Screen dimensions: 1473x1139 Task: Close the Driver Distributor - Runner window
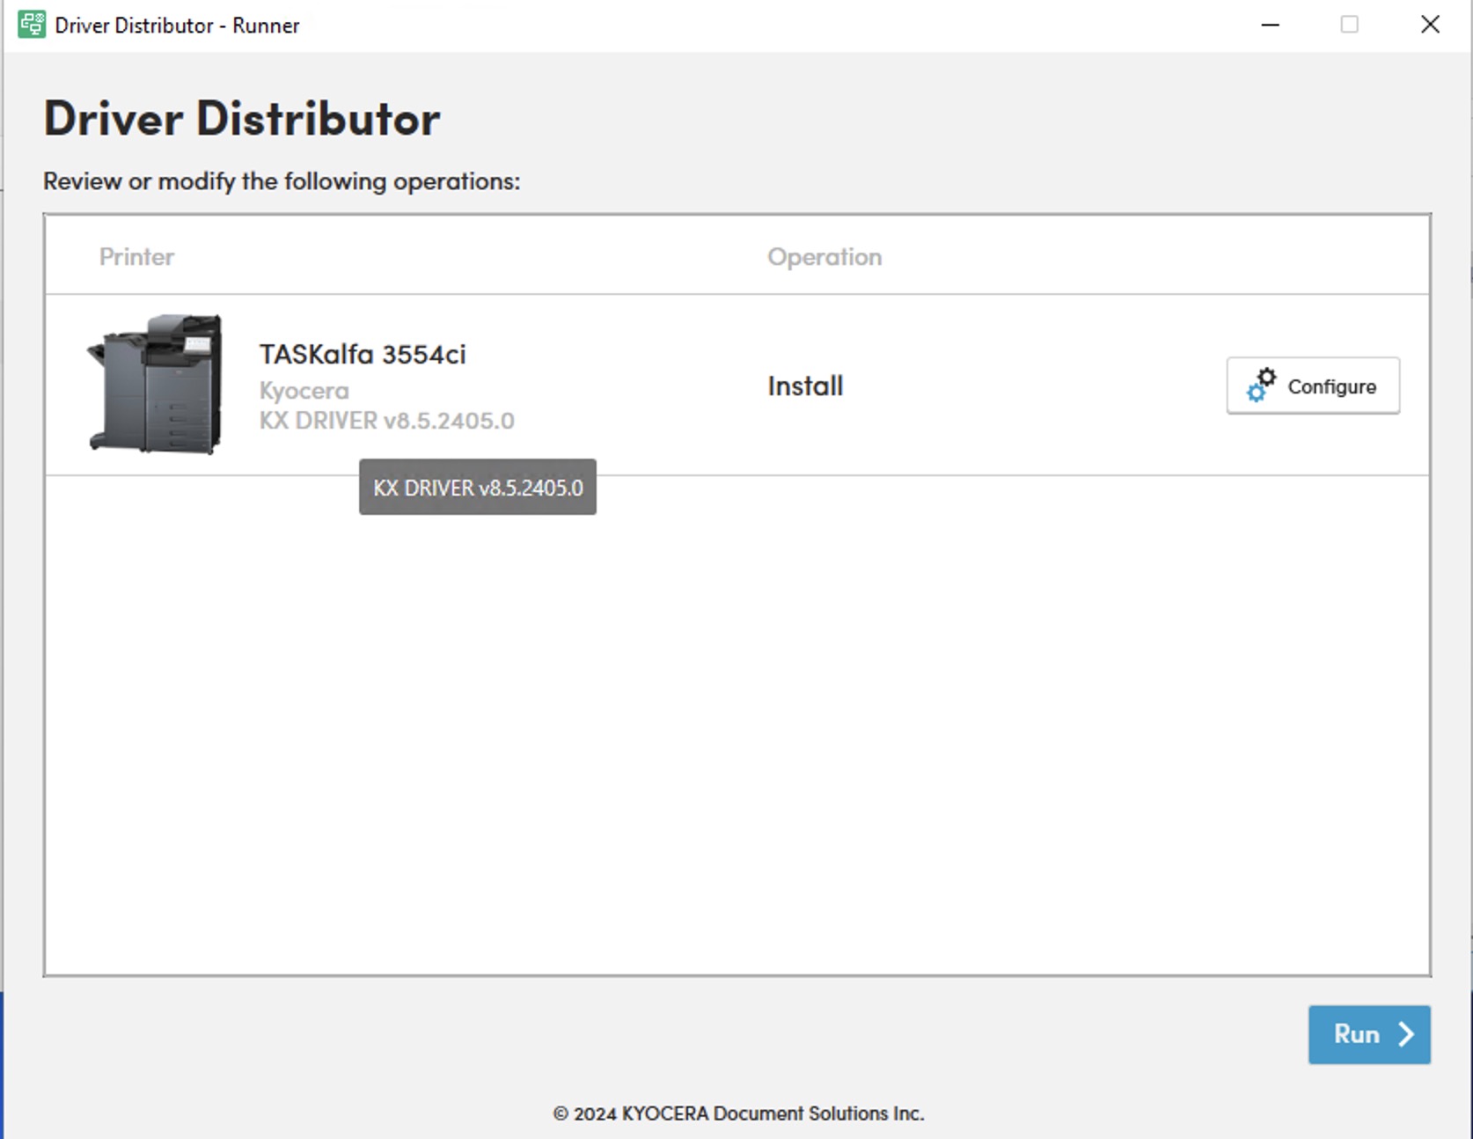(1431, 25)
